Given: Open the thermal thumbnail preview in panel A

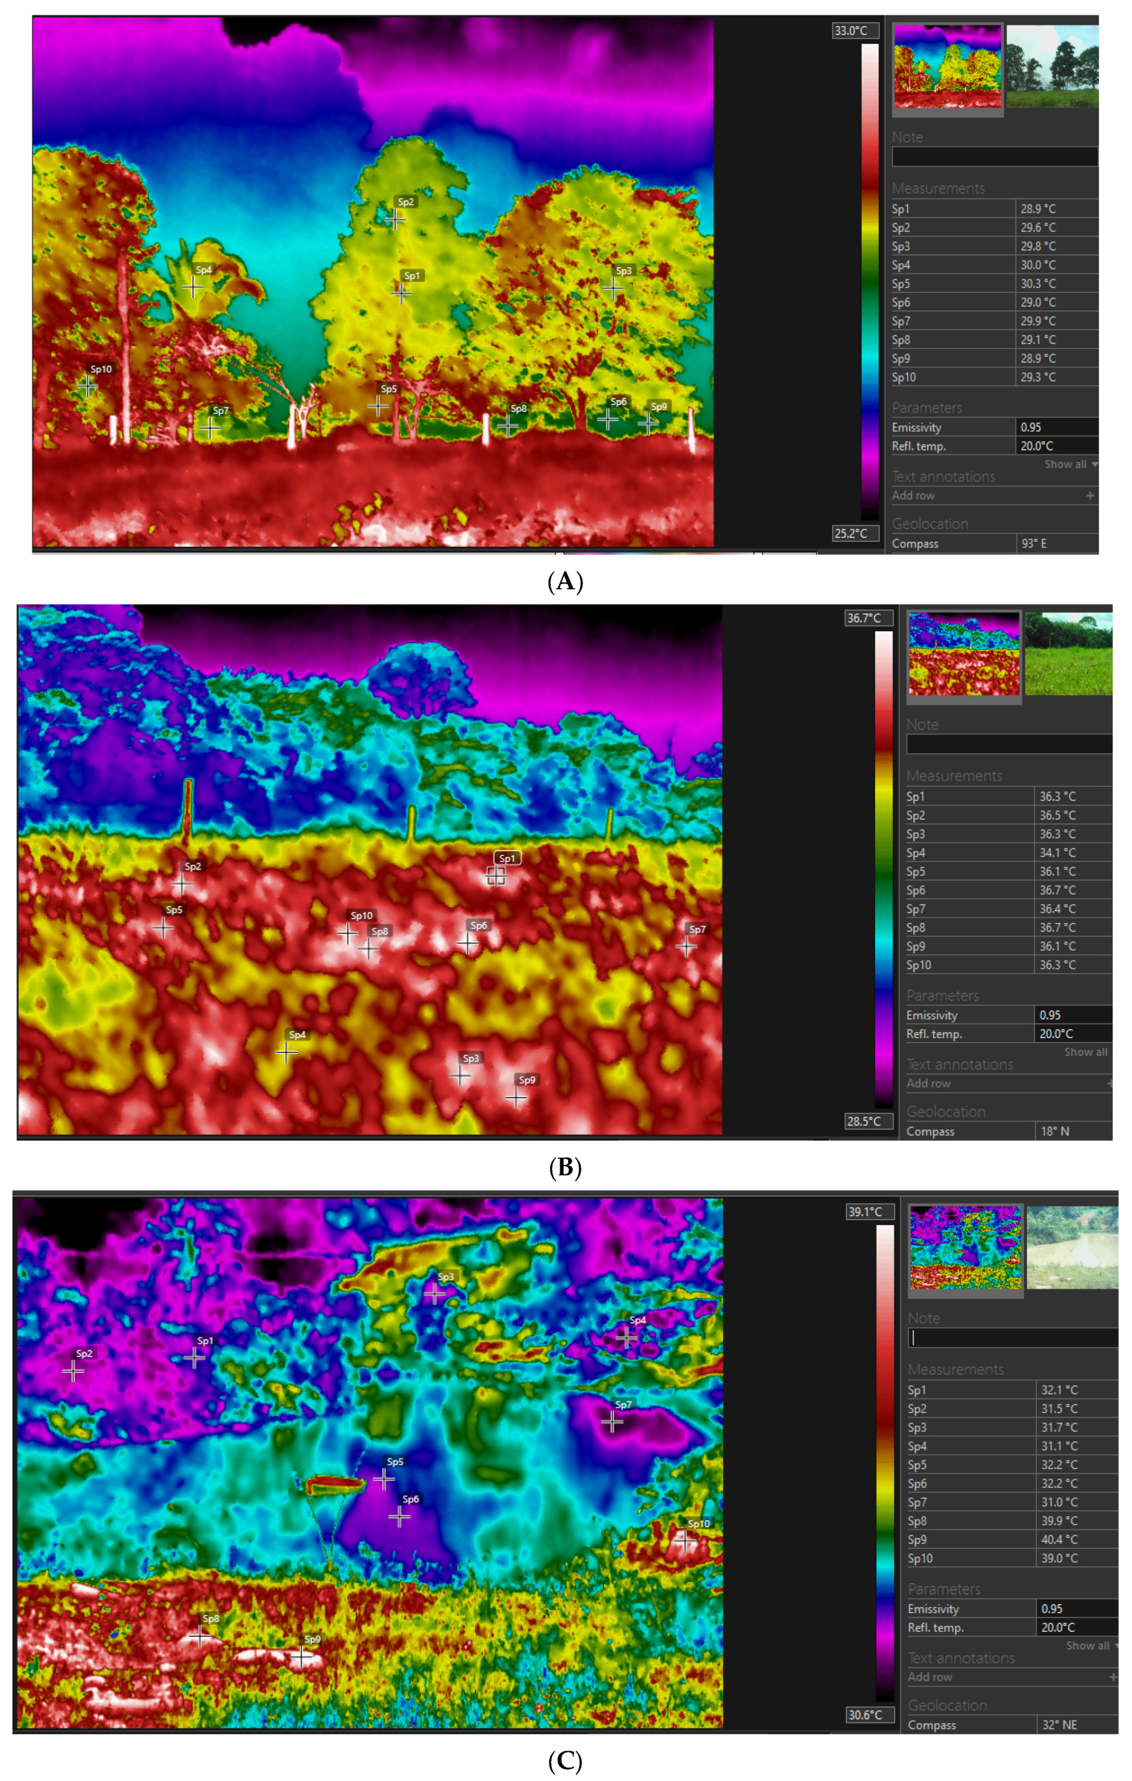Looking at the screenshot, I should tap(947, 68).
